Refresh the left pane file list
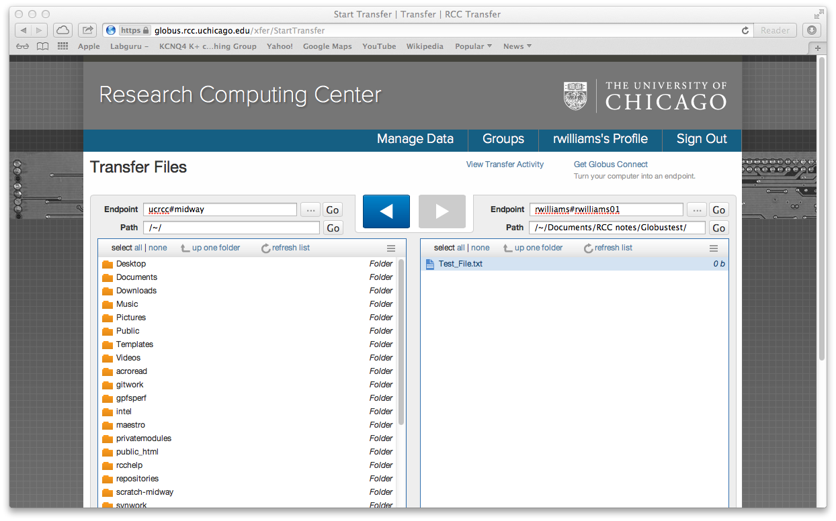The height and width of the screenshot is (521, 836). coord(286,248)
